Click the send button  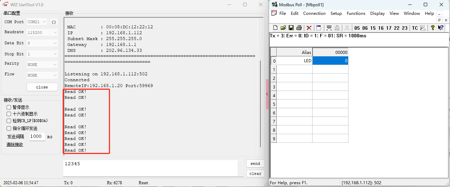tap(255, 163)
